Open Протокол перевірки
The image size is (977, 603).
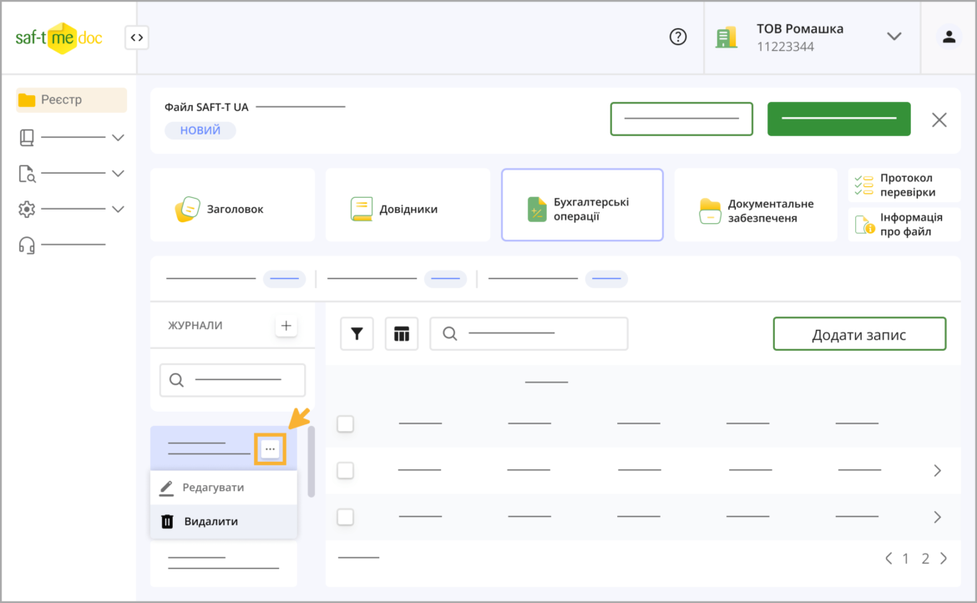coord(904,185)
